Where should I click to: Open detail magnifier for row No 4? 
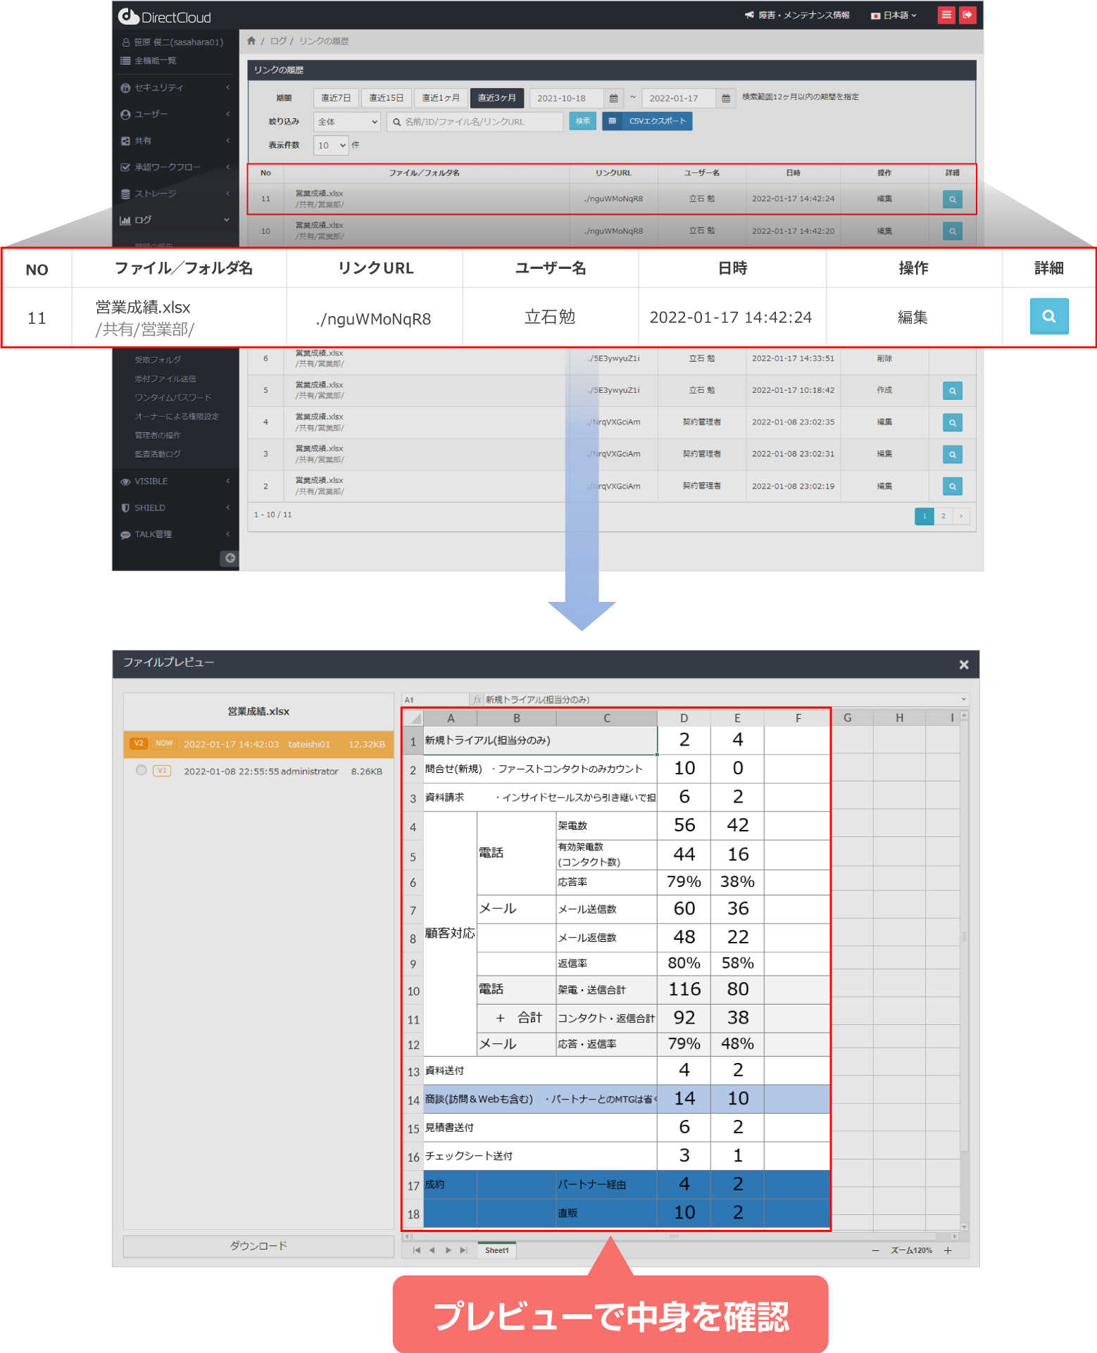coord(953,422)
